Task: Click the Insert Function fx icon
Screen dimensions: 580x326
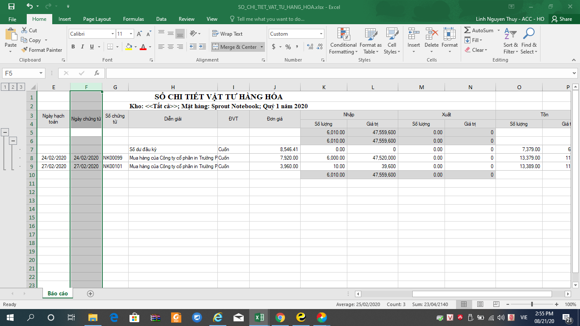Action: tap(97, 73)
